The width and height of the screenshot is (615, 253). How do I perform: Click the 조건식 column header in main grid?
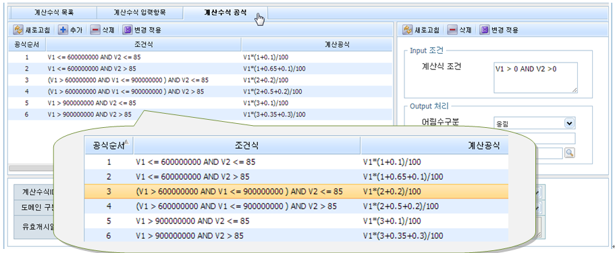pos(144,44)
